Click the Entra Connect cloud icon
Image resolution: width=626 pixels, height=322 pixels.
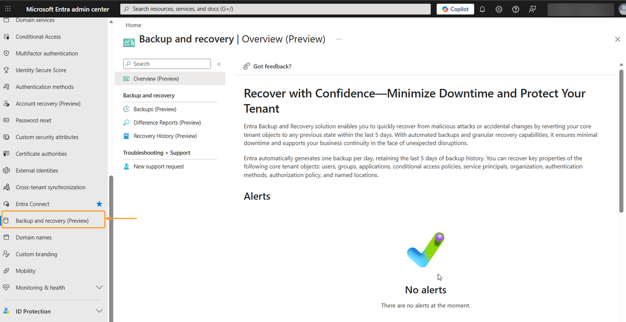pyautogui.click(x=6, y=204)
